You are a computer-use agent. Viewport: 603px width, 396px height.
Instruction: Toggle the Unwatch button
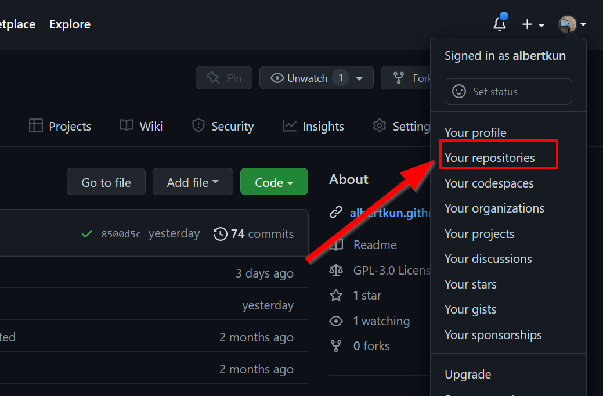point(308,78)
